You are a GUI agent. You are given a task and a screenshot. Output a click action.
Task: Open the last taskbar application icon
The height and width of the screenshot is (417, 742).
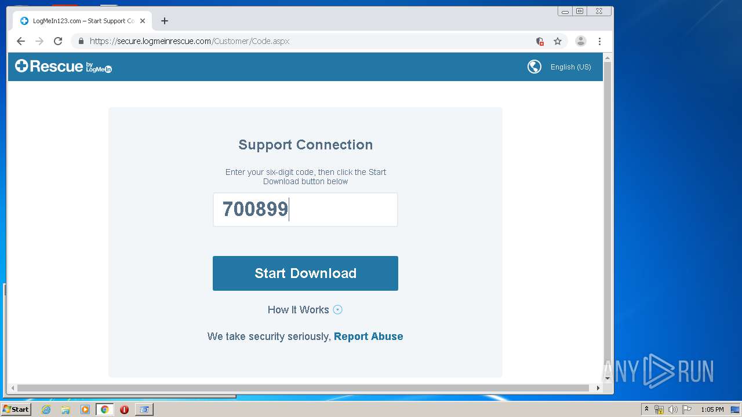pos(144,409)
